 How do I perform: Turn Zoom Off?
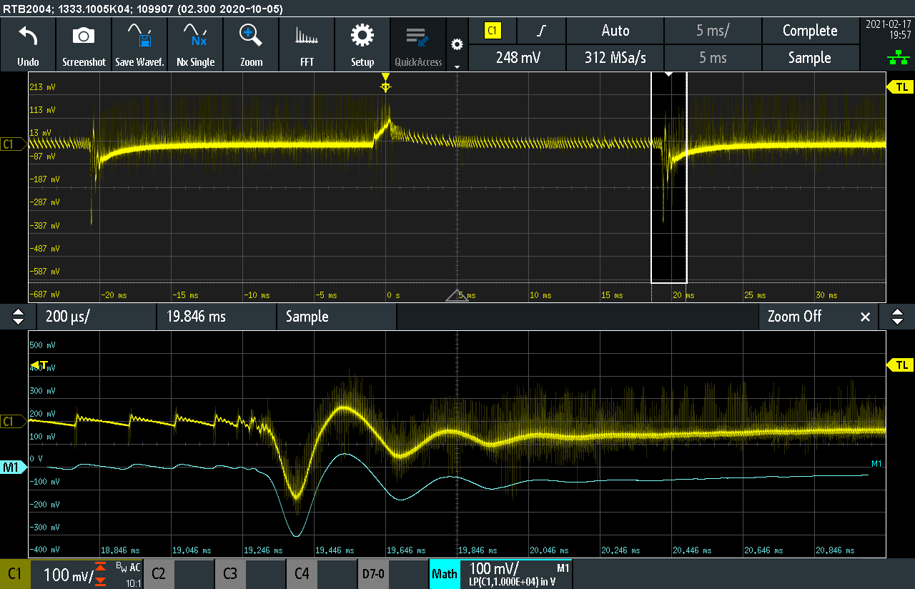[794, 317]
